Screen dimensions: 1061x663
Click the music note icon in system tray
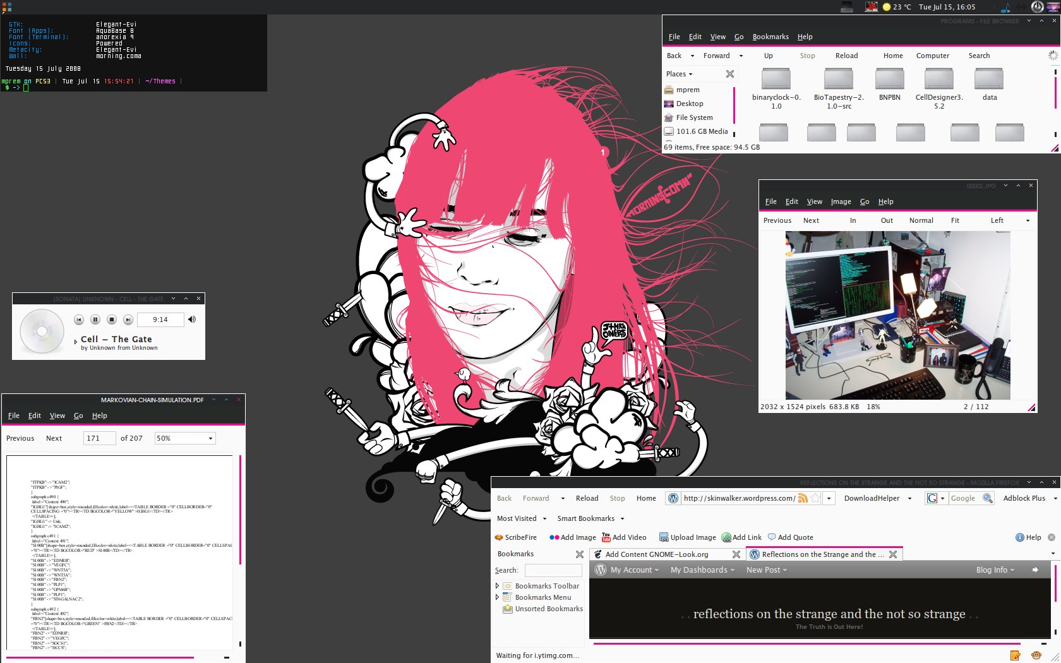(x=1005, y=7)
